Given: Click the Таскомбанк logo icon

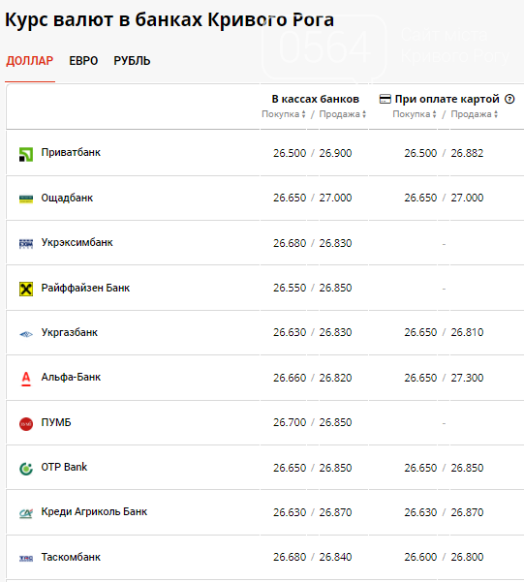Looking at the screenshot, I should [x=26, y=558].
